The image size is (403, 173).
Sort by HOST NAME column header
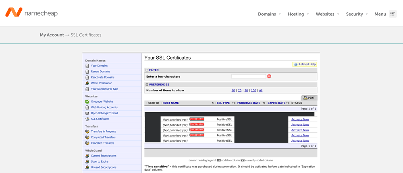coord(170,103)
